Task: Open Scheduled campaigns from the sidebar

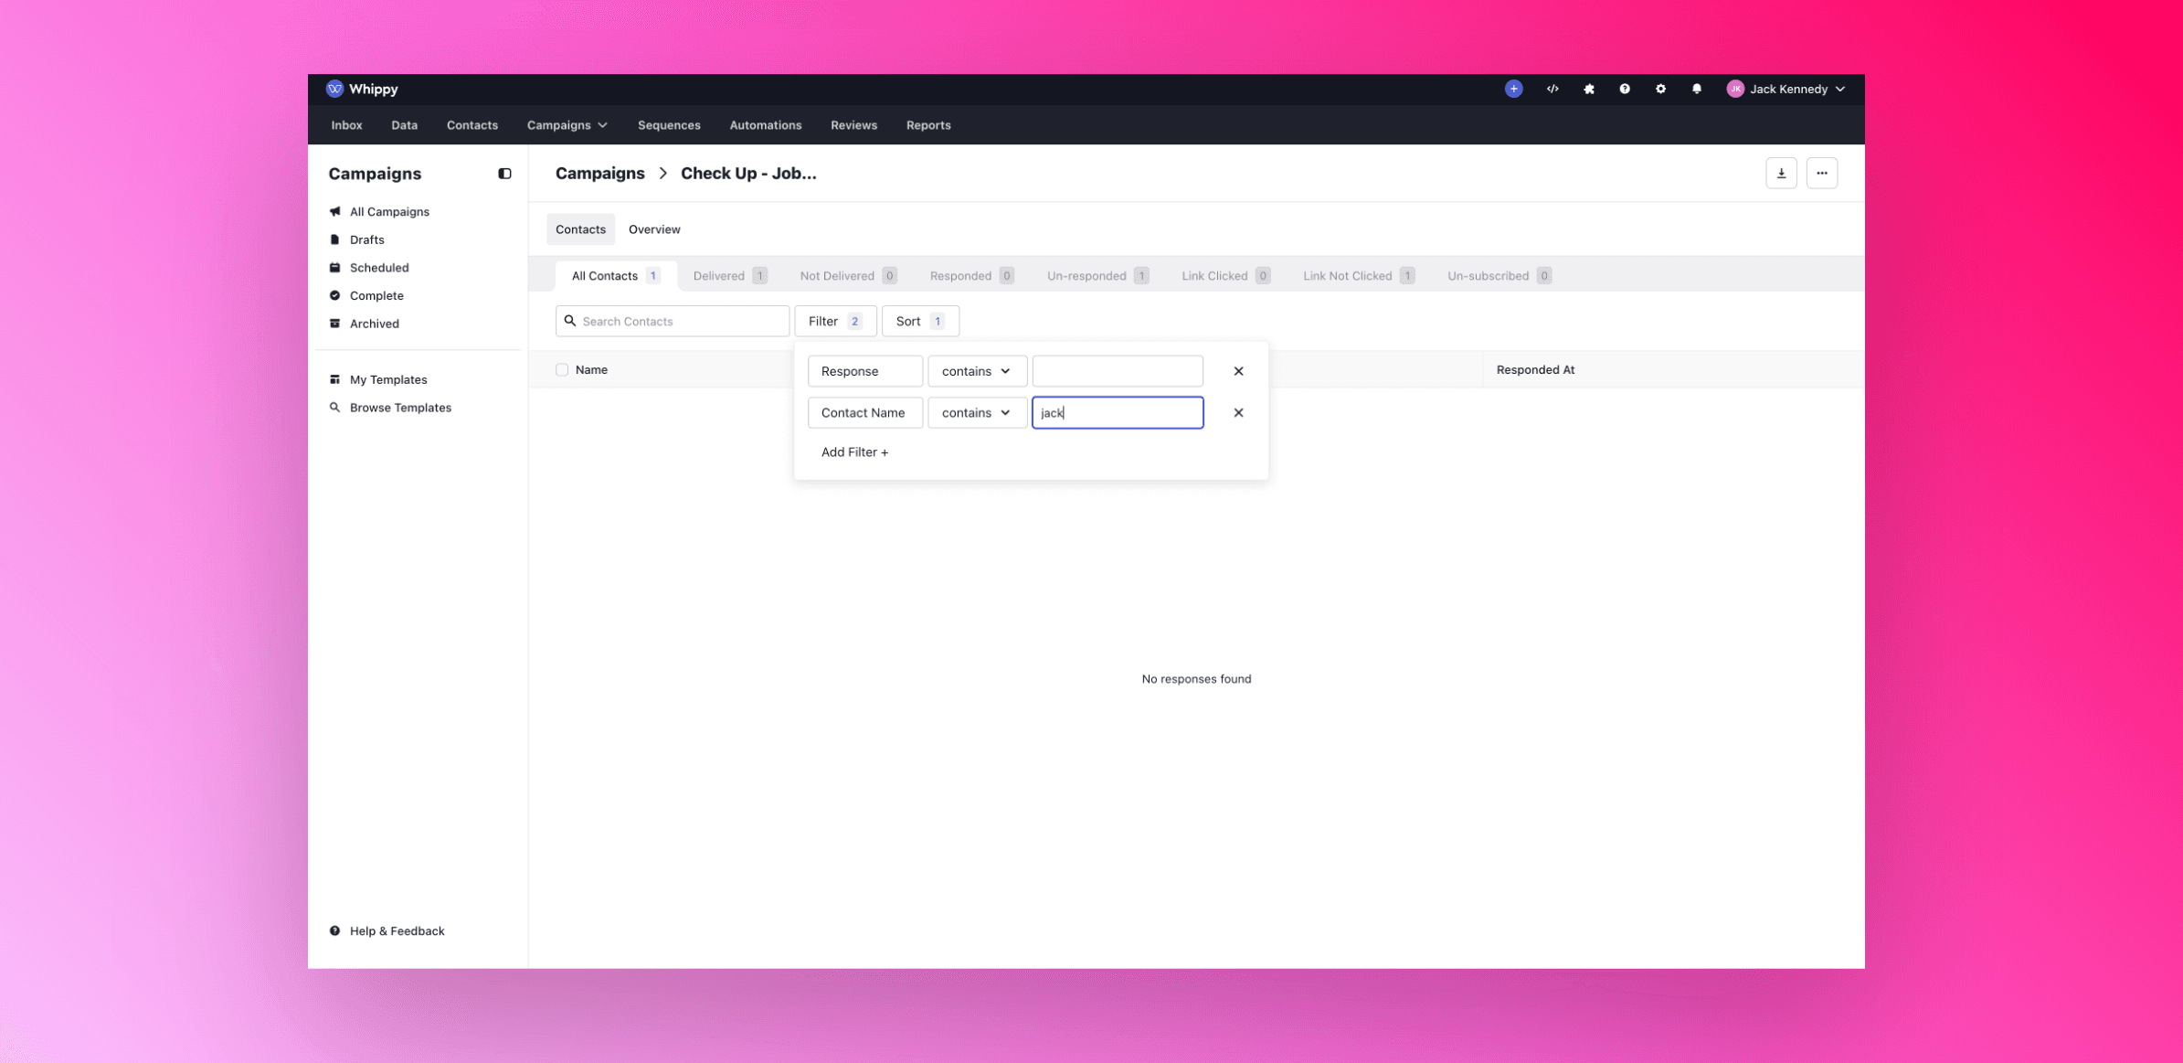Action: tap(378, 267)
